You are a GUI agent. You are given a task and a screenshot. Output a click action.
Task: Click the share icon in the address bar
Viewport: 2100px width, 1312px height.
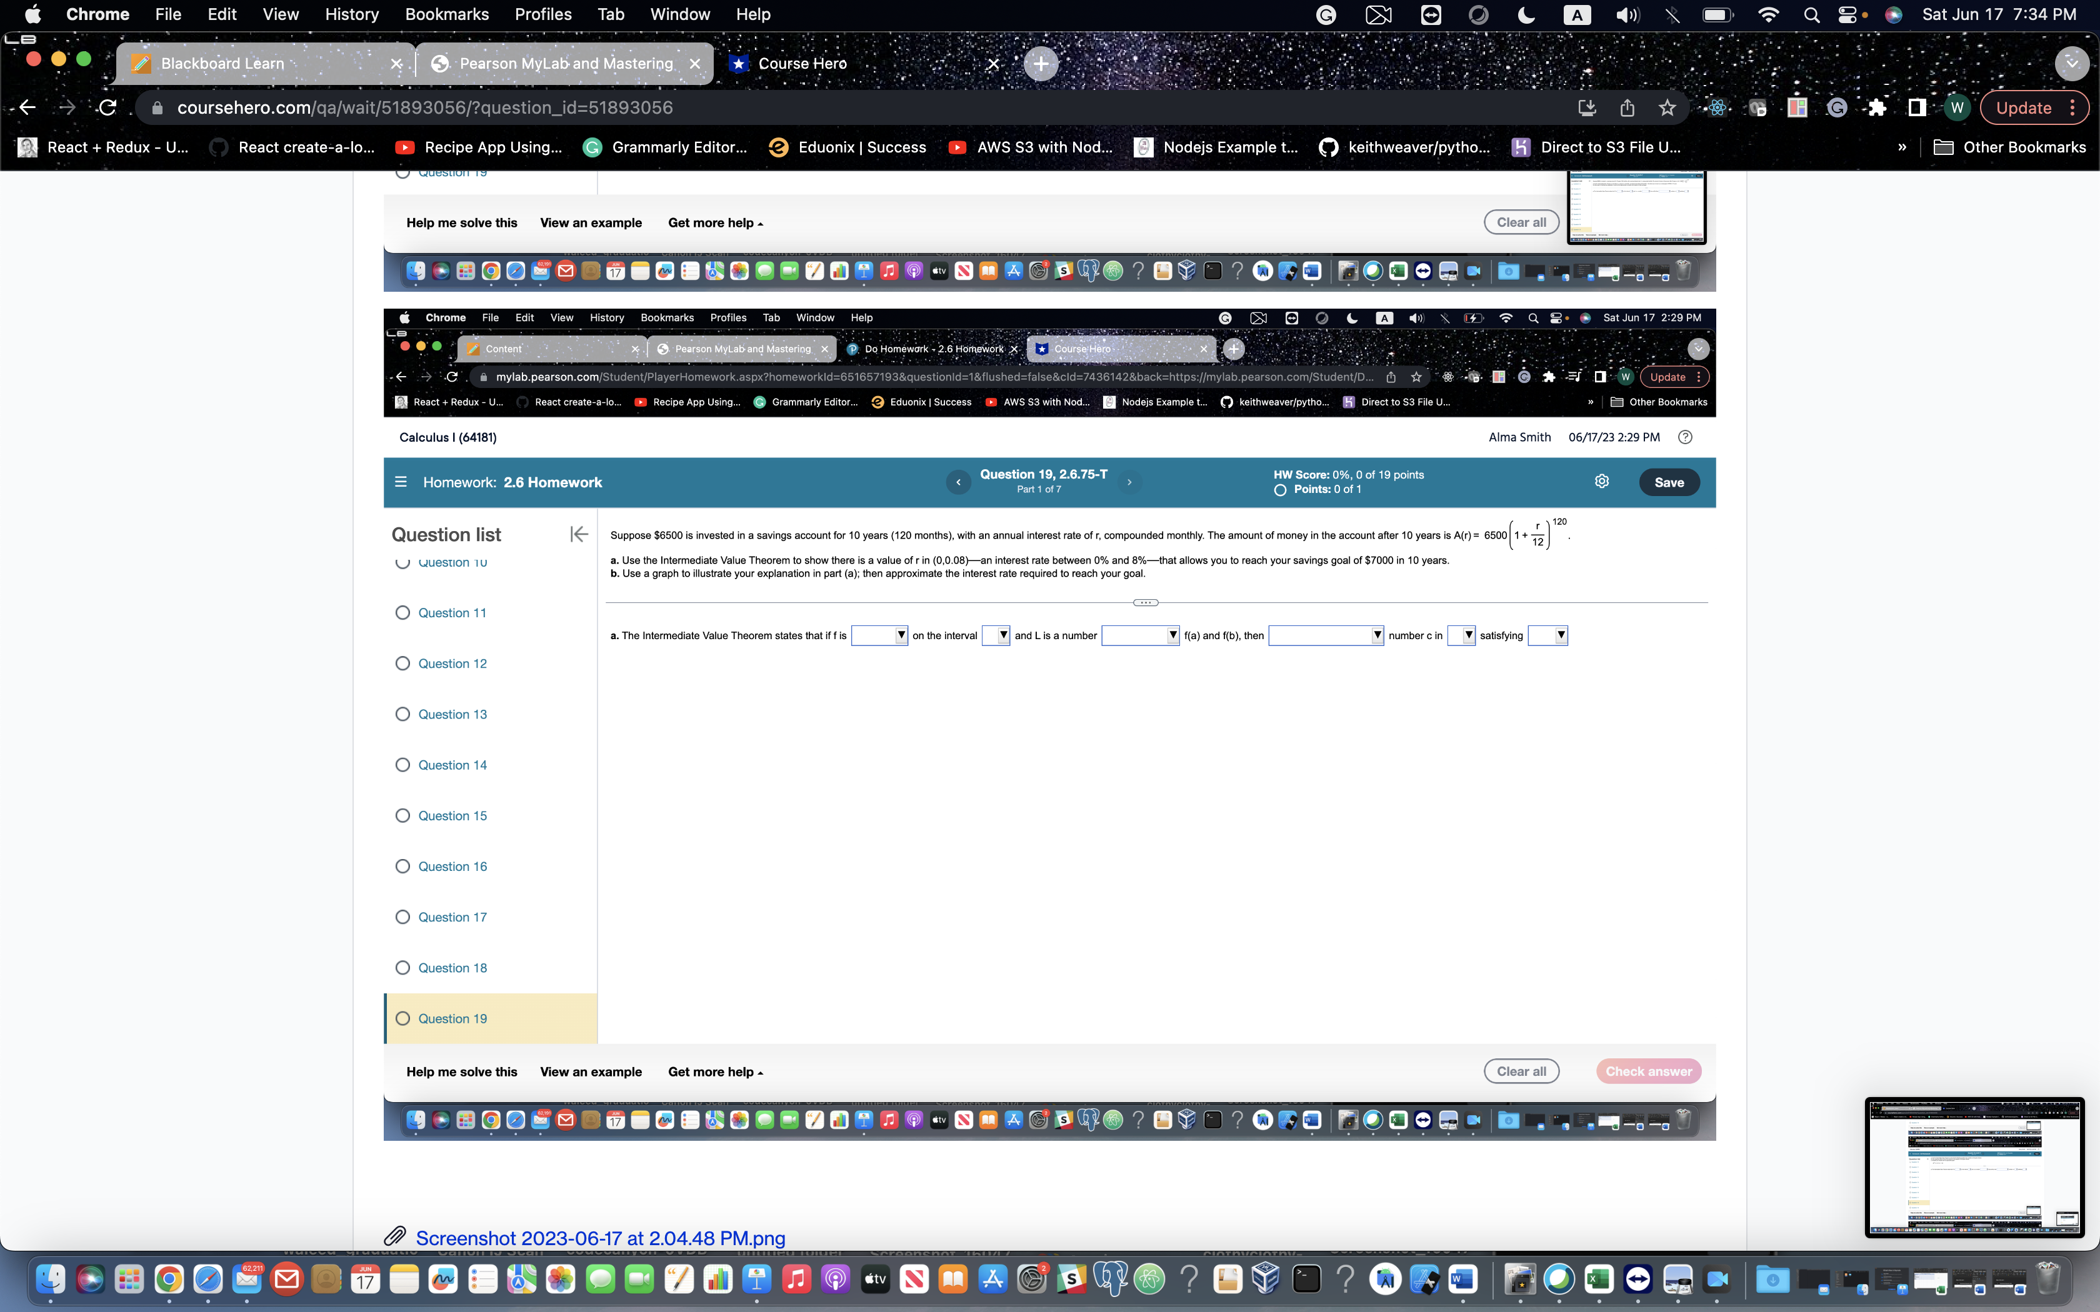click(x=1626, y=107)
